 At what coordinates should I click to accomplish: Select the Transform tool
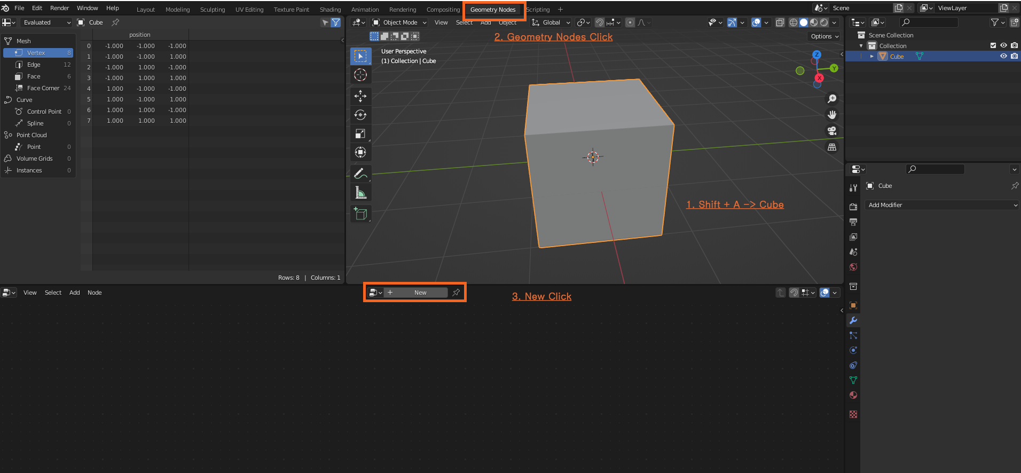tap(360, 152)
